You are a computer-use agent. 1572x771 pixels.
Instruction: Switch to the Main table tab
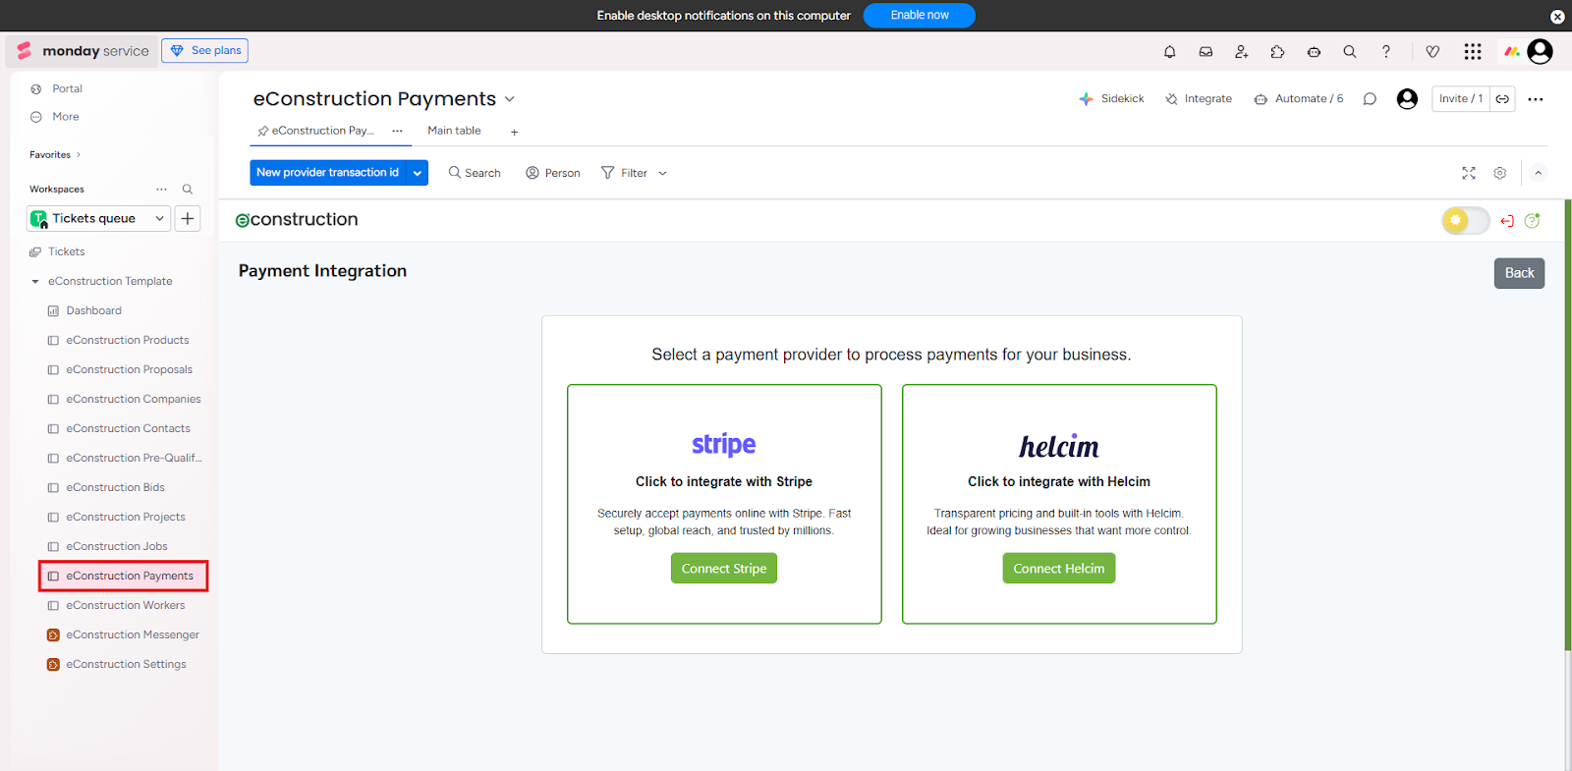tap(454, 131)
